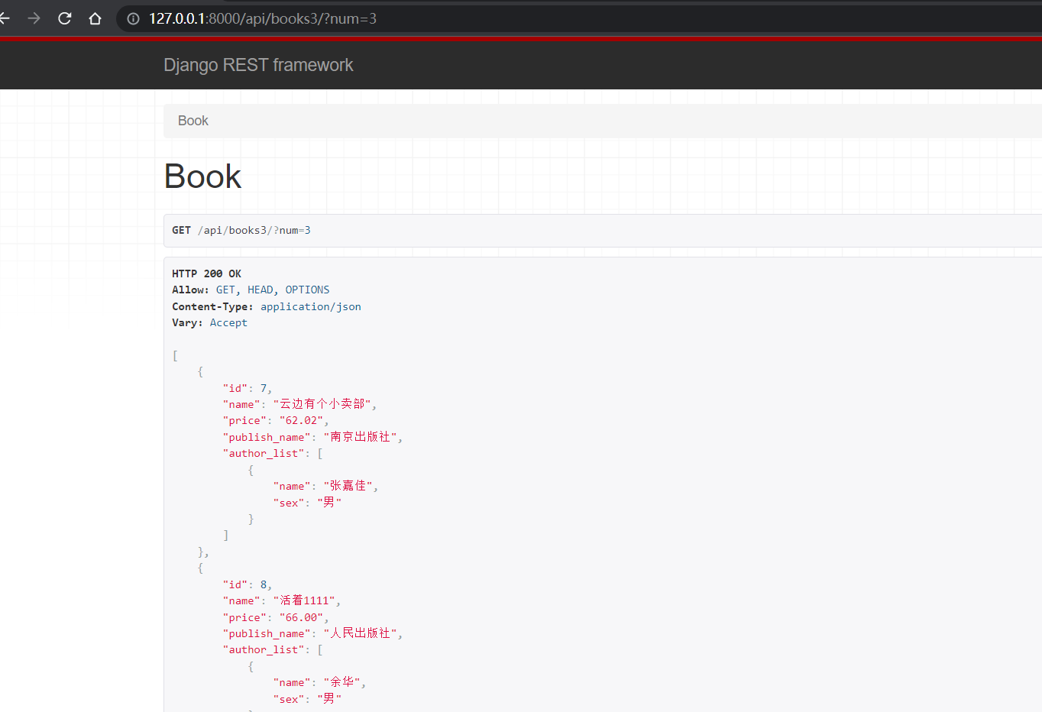Click the HTTP 200 OK status line
Screen dimensions: 1042x712
(x=206, y=273)
